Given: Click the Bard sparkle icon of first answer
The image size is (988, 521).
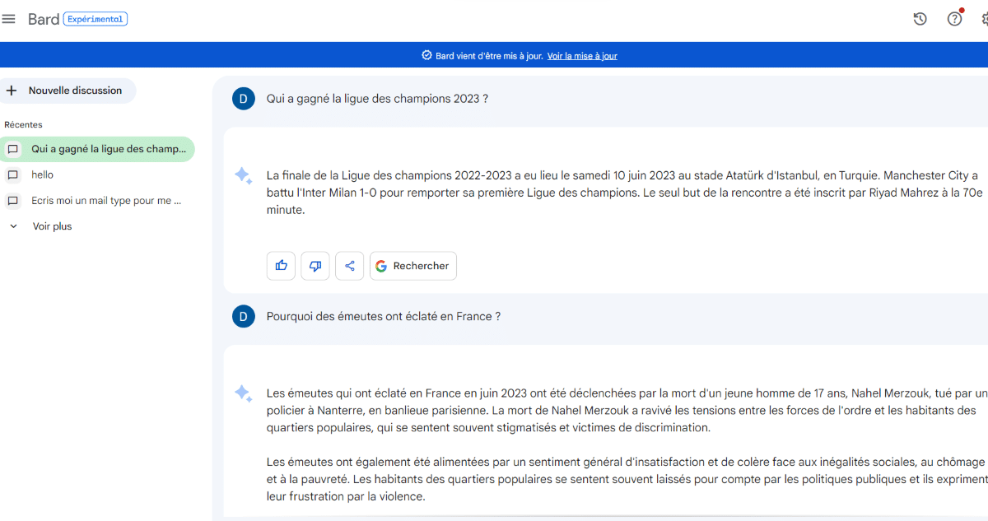Looking at the screenshot, I should (243, 175).
